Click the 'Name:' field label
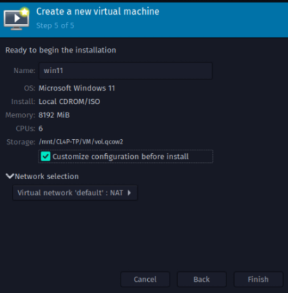 25,70
